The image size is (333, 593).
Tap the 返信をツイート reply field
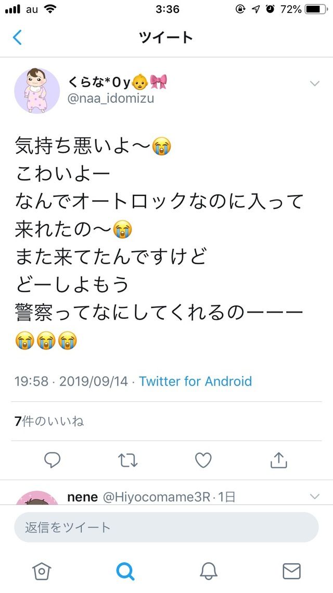point(166,527)
